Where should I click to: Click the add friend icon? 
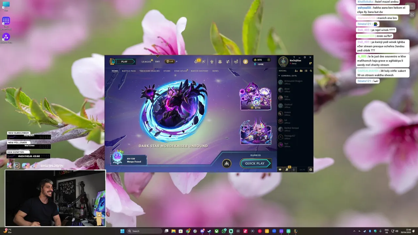296,71
